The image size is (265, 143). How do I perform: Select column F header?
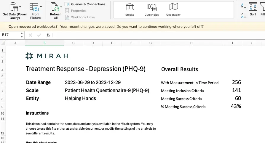(131, 43)
